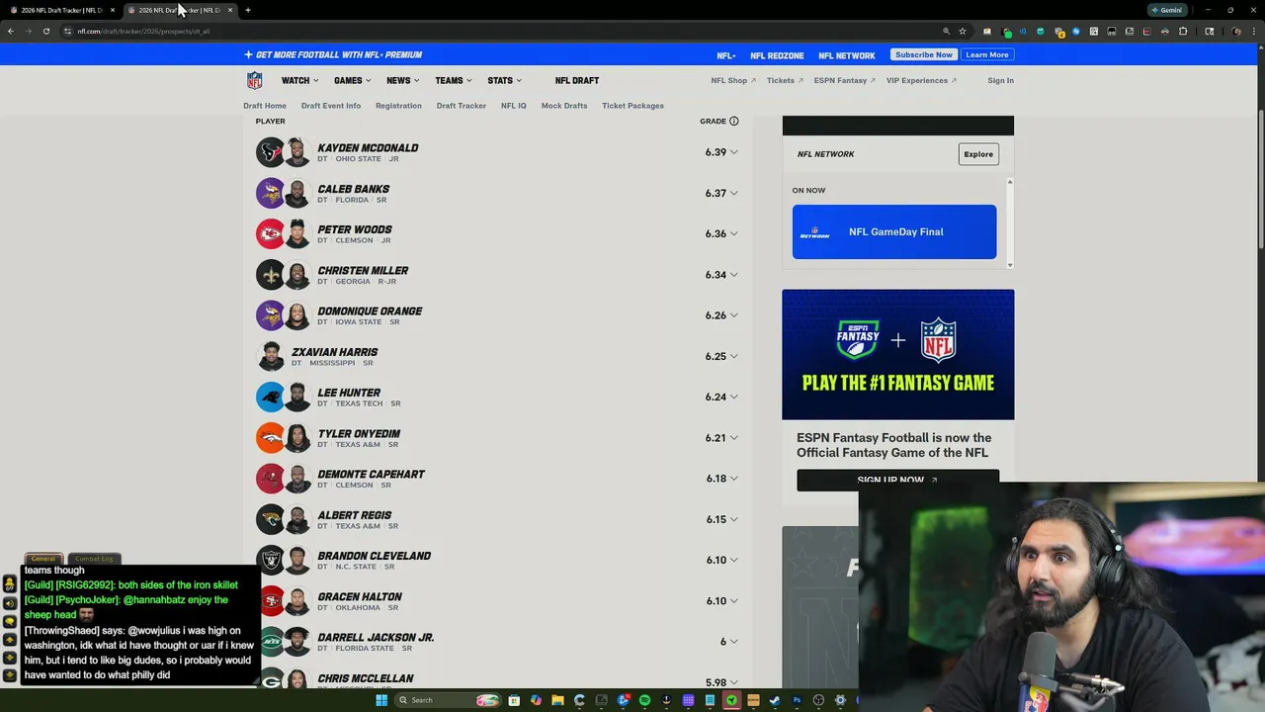Open the WATCH dropdown menu
This screenshot has width=1265, height=712.
point(299,80)
